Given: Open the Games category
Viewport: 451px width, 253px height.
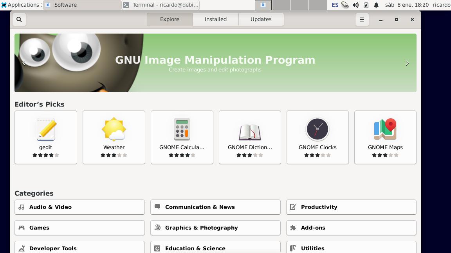Looking at the screenshot, I should coord(80,228).
